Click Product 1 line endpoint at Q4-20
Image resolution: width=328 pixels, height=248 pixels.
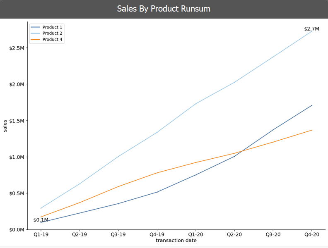pos(312,105)
